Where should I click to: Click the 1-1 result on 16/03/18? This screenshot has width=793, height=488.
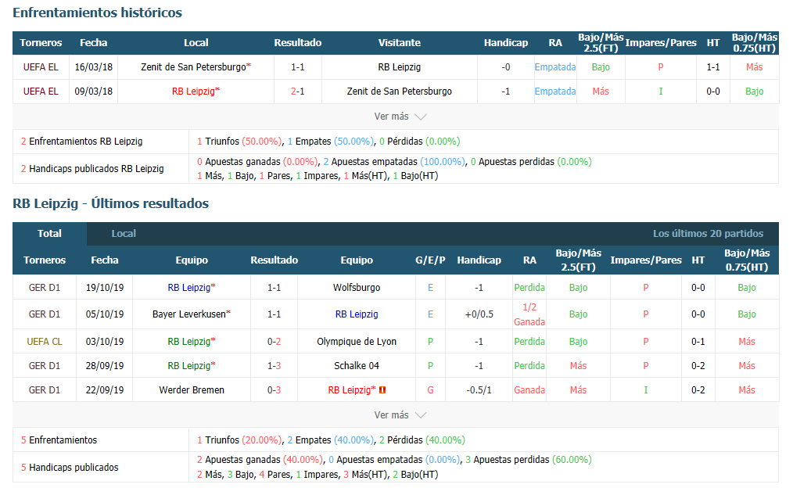(x=297, y=66)
